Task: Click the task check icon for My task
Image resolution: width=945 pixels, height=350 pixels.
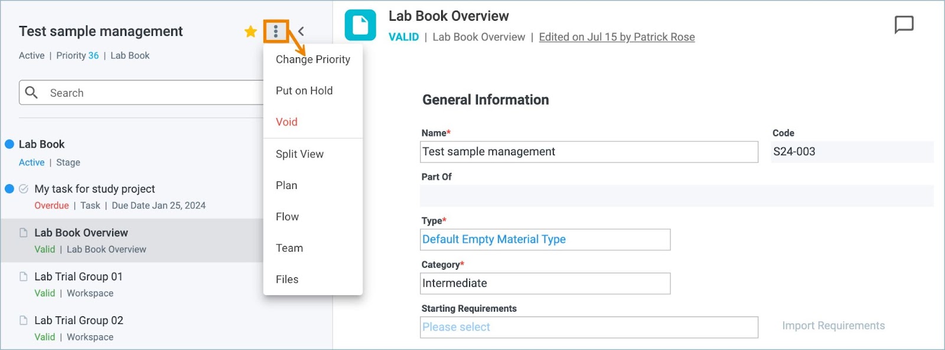Action: [24, 189]
